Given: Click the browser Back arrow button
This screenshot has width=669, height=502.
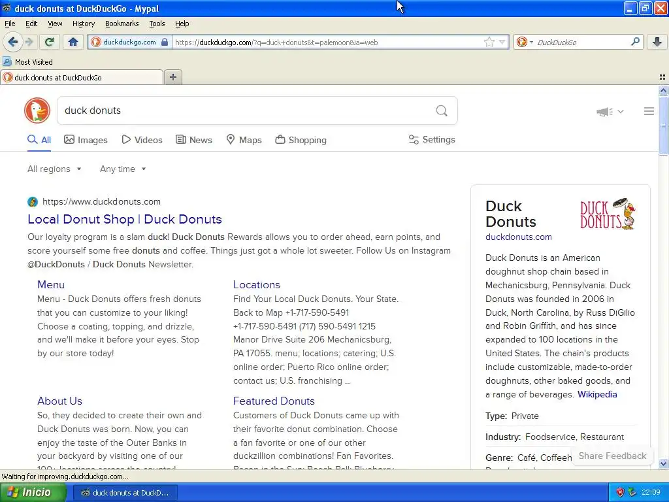Looking at the screenshot, I should [x=12, y=42].
